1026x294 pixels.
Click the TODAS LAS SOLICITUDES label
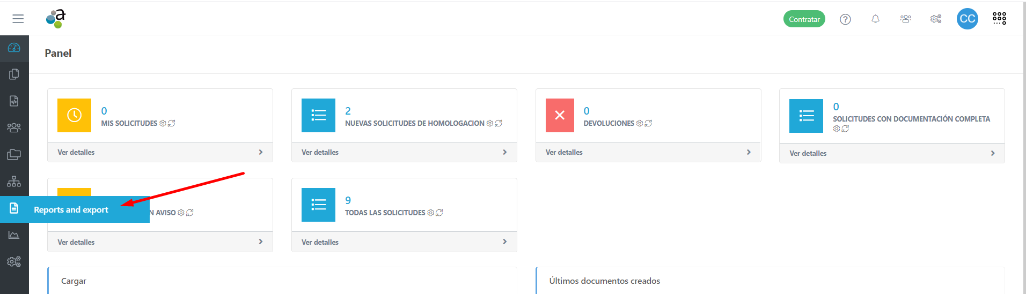pos(385,213)
